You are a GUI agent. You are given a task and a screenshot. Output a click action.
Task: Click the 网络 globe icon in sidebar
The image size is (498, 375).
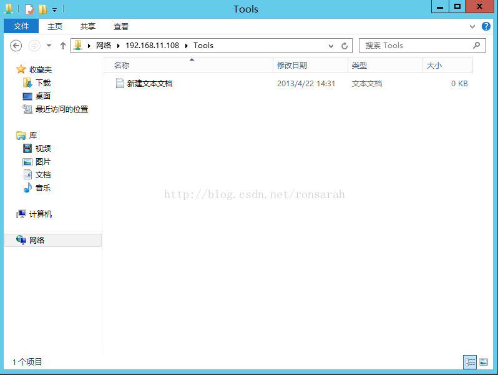point(21,240)
